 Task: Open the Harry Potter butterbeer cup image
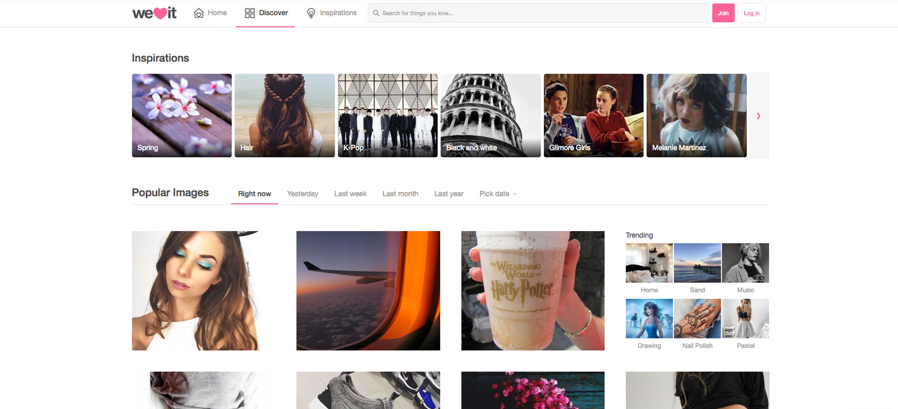click(533, 291)
